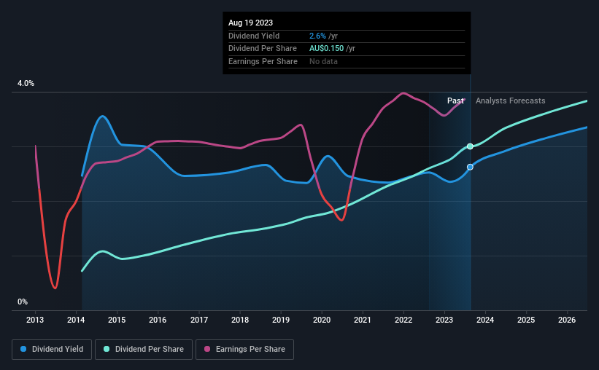Select the blue dividend yield data point marker
The height and width of the screenshot is (370, 599).
coord(471,167)
